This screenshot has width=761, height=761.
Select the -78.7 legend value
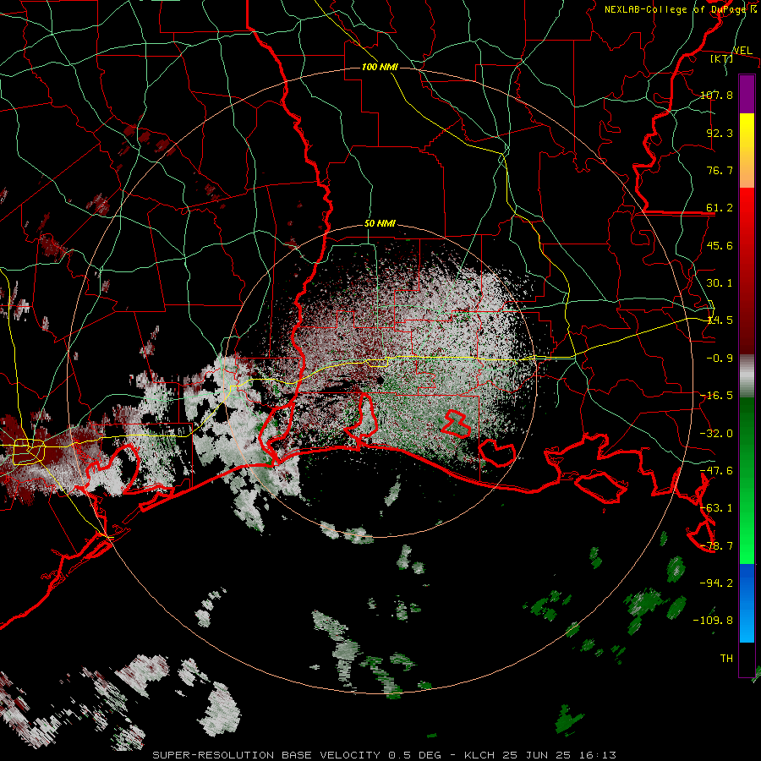click(x=716, y=546)
